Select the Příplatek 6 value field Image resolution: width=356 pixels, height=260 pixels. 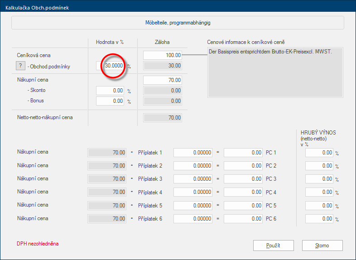click(193, 219)
